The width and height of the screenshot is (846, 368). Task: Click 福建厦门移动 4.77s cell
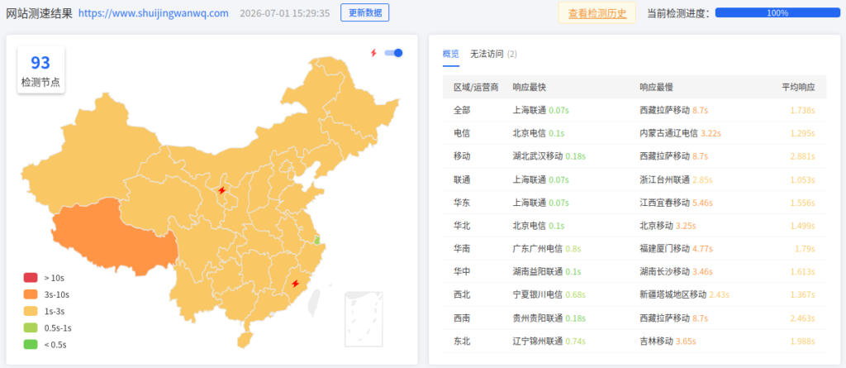676,249
